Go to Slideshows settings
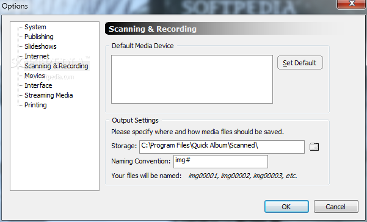The height and width of the screenshot is (222, 367). click(40, 46)
